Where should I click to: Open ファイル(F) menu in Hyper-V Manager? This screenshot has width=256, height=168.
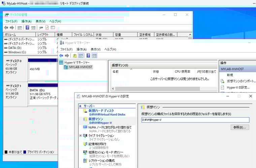pyautogui.click(x=66, y=49)
